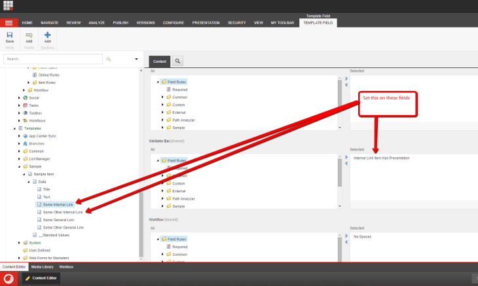The height and width of the screenshot is (286, 478).
Task: Open the REVIEW ribbon tab
Action: (x=73, y=23)
